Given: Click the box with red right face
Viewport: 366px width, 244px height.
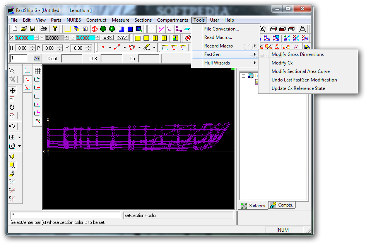Looking at the screenshot, I should point(274,29).
